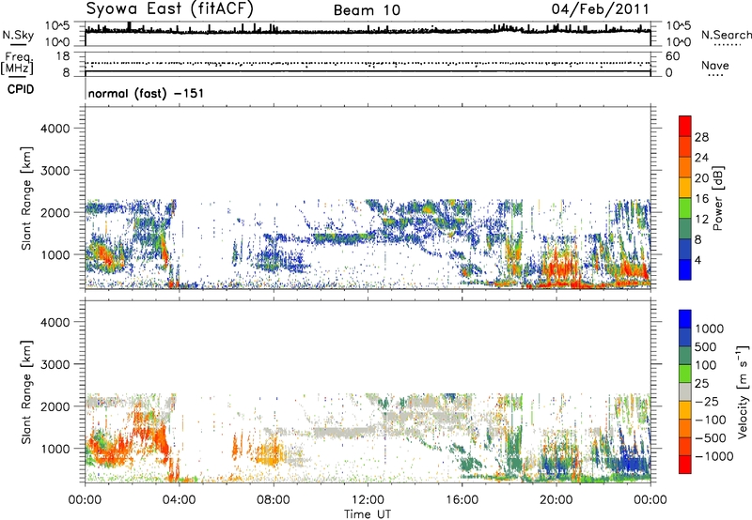Click the '60' Nave axis tick
Screen dimensions: 752x520
click(672, 56)
